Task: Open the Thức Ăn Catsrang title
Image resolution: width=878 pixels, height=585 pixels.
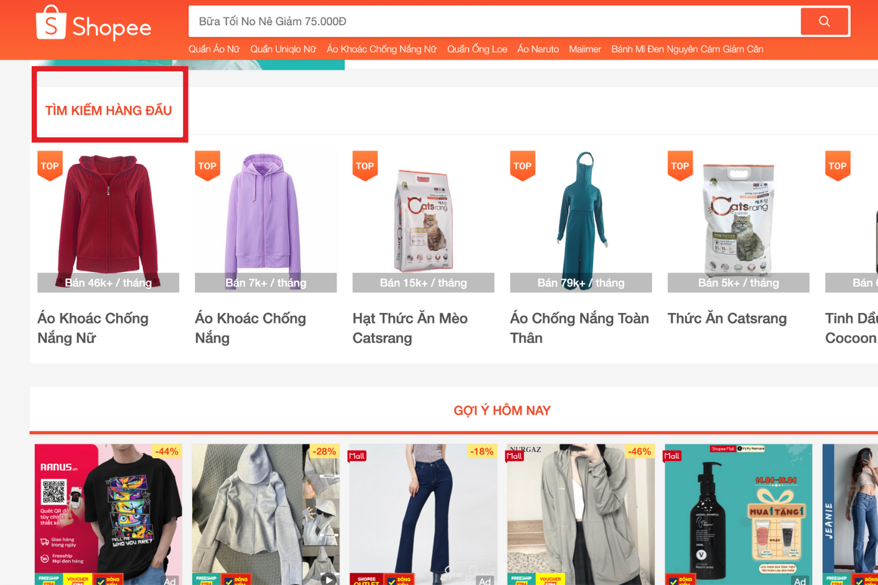Action: click(727, 318)
